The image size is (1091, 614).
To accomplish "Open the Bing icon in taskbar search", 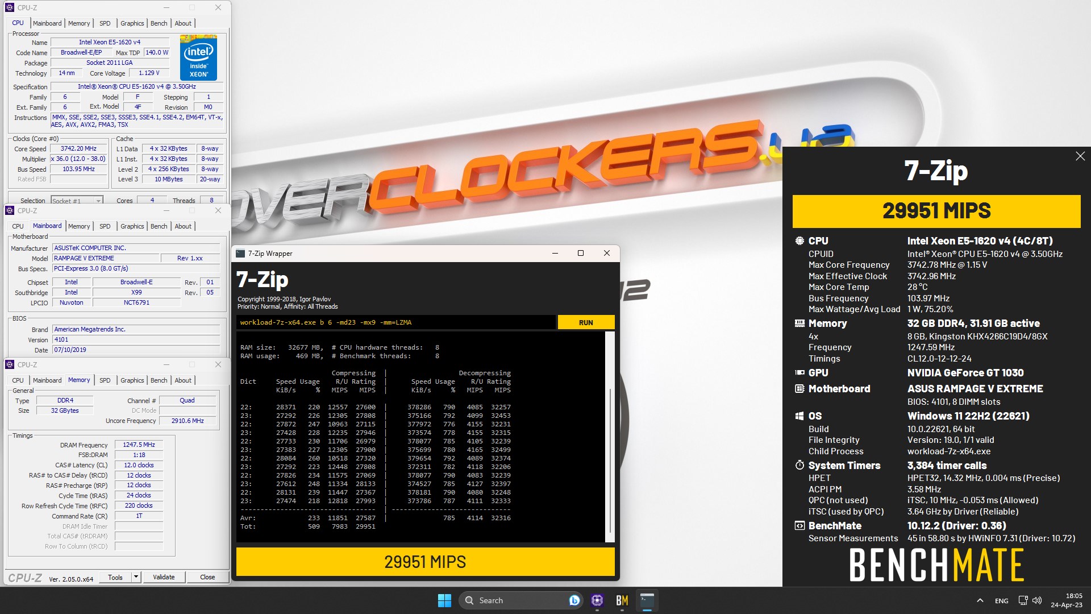I will coord(574,600).
